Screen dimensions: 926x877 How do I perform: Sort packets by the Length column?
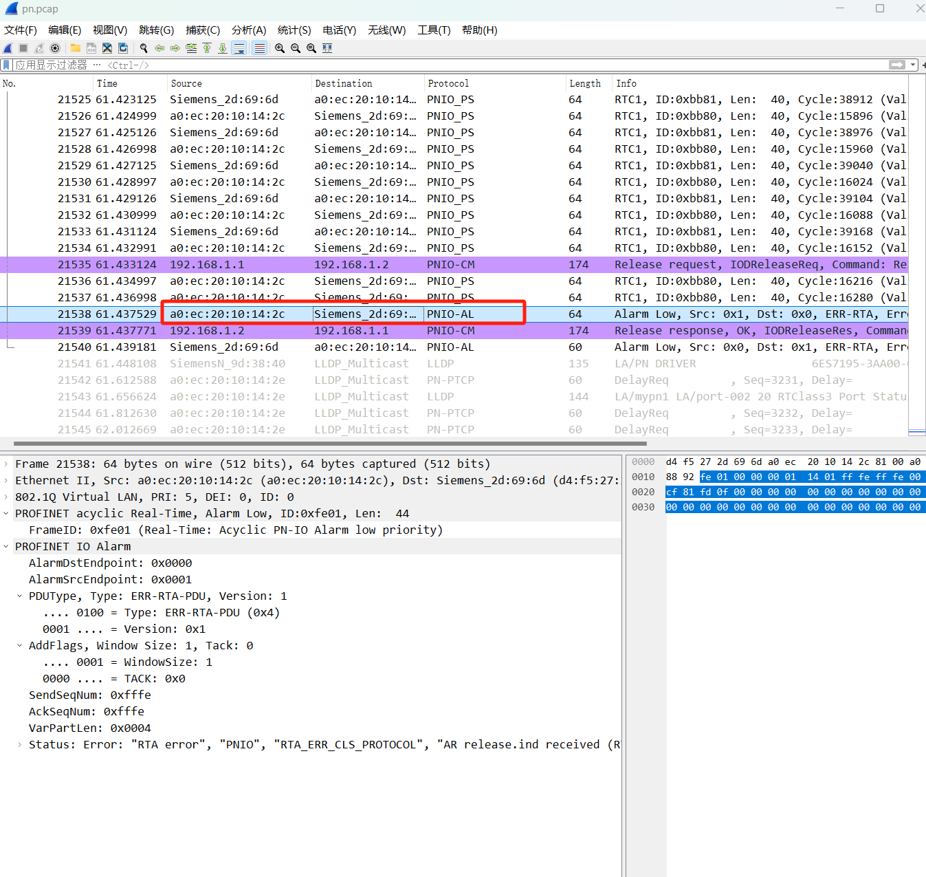point(589,83)
